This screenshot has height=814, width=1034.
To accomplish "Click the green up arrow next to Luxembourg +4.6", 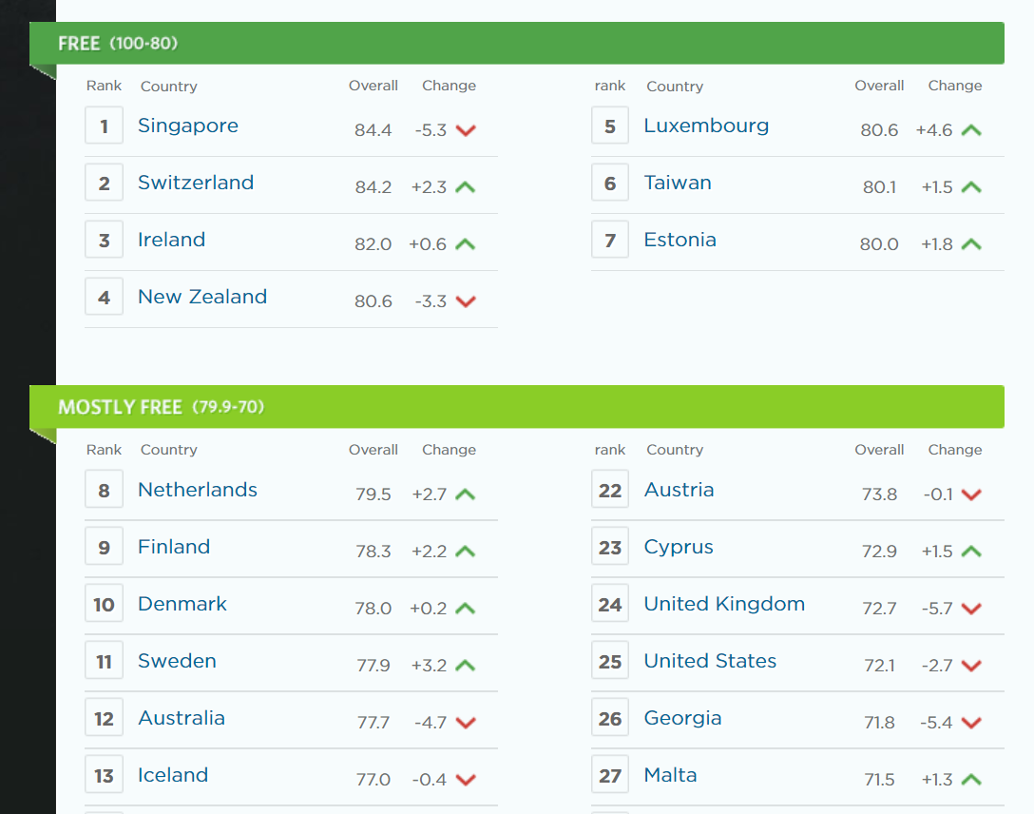I will click(971, 130).
